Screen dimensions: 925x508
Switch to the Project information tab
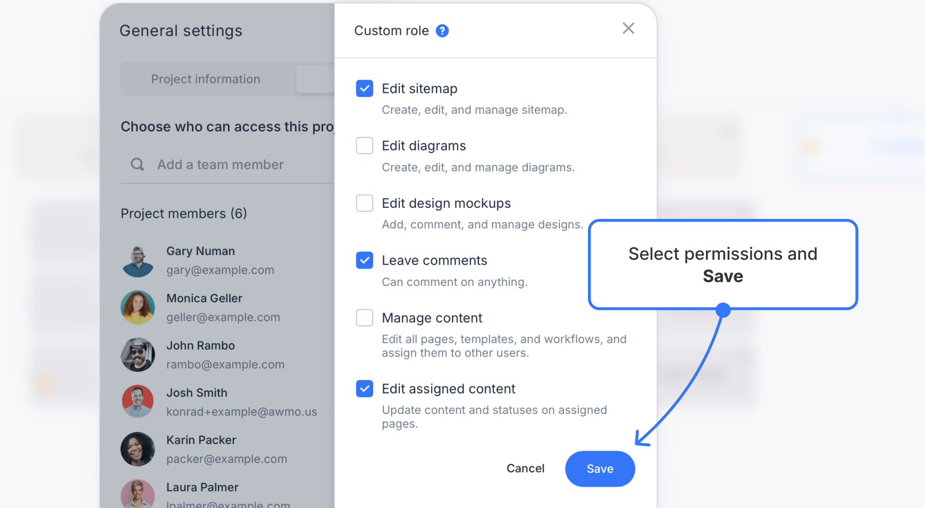pos(206,79)
